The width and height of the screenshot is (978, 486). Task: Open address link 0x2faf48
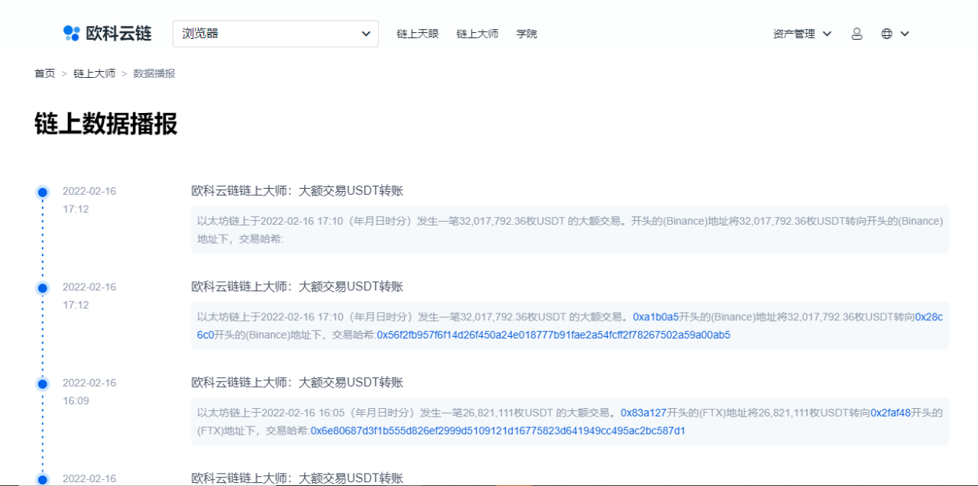tap(890, 413)
